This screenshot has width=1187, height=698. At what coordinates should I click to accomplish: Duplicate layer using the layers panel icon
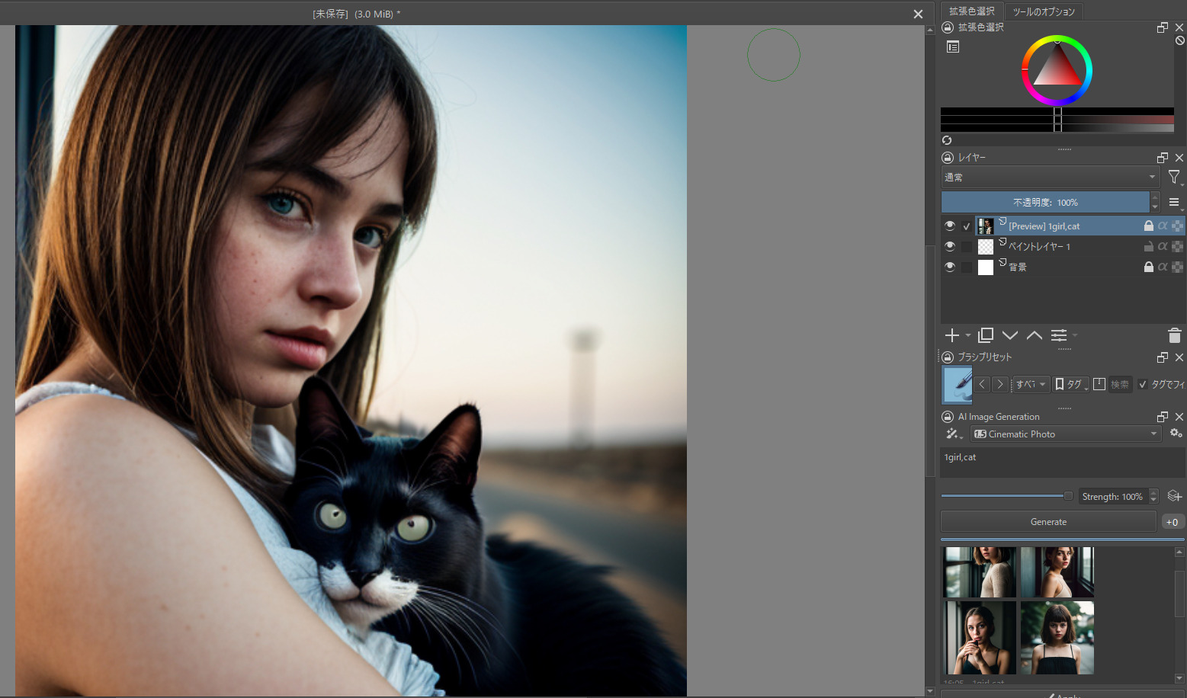click(x=986, y=335)
